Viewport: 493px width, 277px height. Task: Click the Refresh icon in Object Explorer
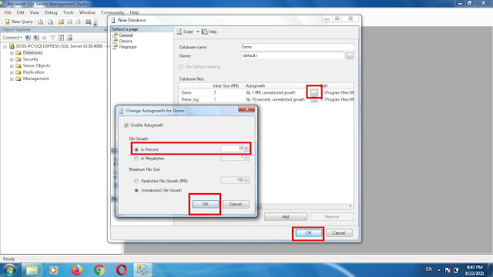click(61, 38)
